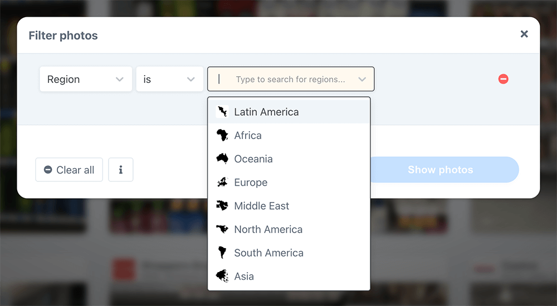Screen dimensions: 557x306
Task: Click the Middle East map icon
Action: [222, 205]
